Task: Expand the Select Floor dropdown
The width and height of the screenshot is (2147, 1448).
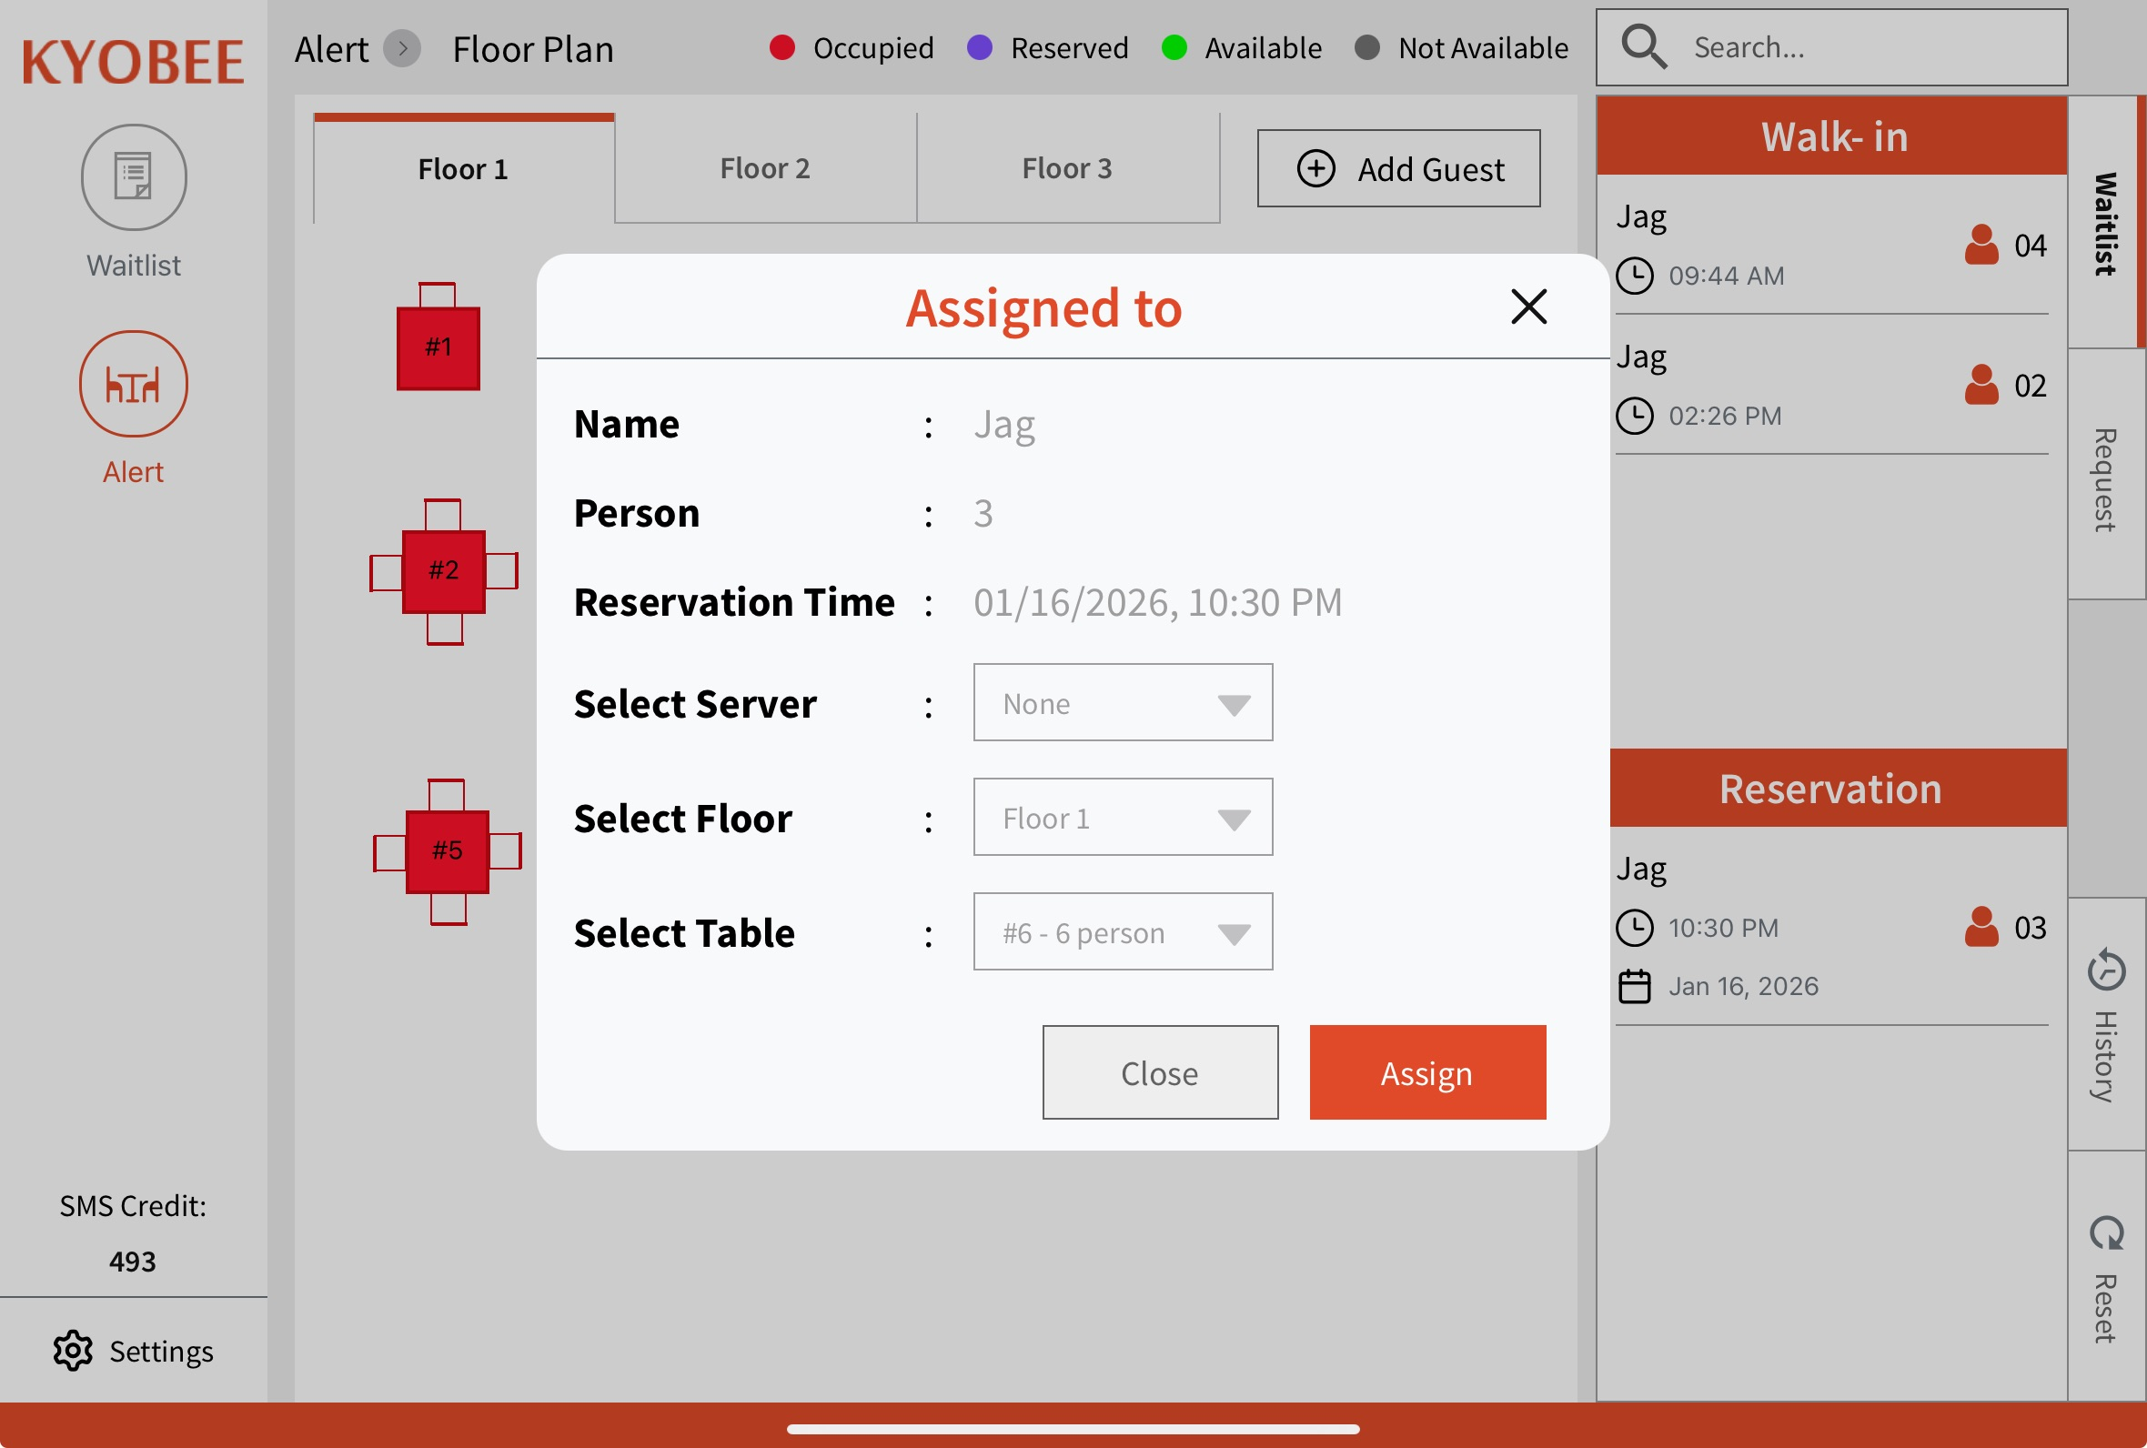Action: (1122, 819)
